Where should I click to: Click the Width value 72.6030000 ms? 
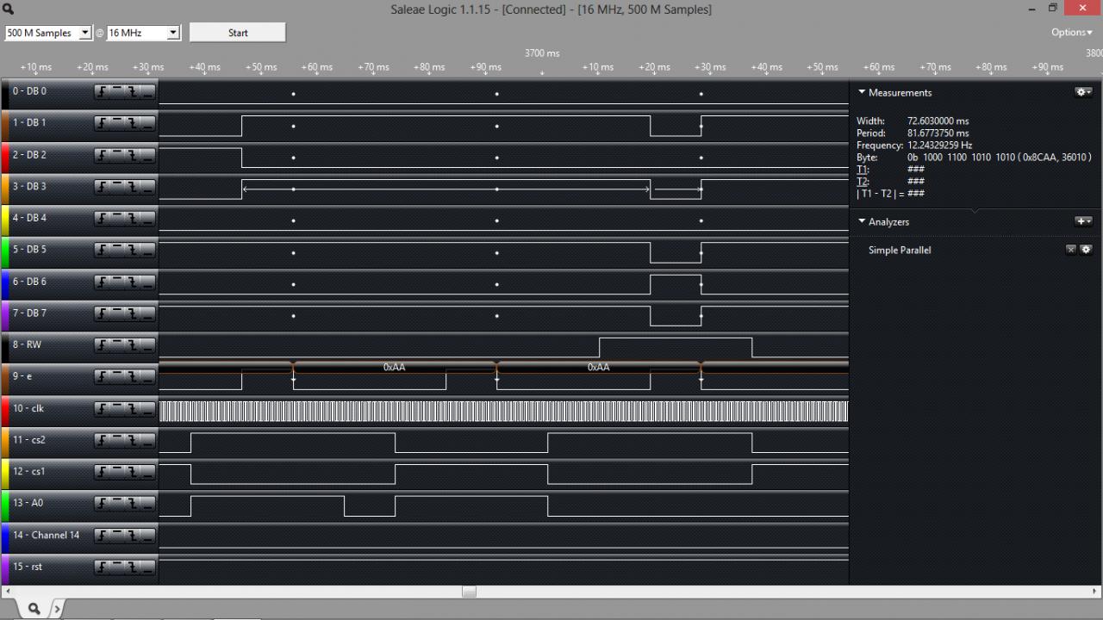[938, 121]
